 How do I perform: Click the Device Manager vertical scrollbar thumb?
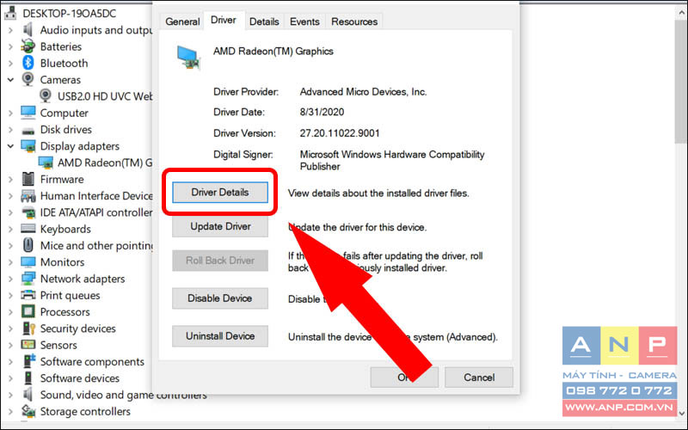(x=681, y=81)
